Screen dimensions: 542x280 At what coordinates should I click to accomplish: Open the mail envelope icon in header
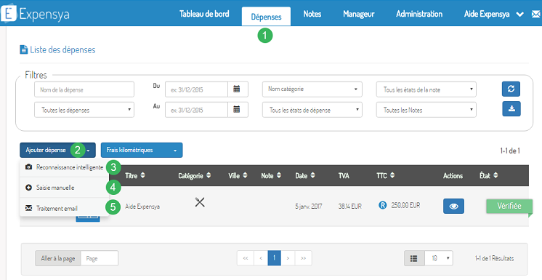click(535, 15)
